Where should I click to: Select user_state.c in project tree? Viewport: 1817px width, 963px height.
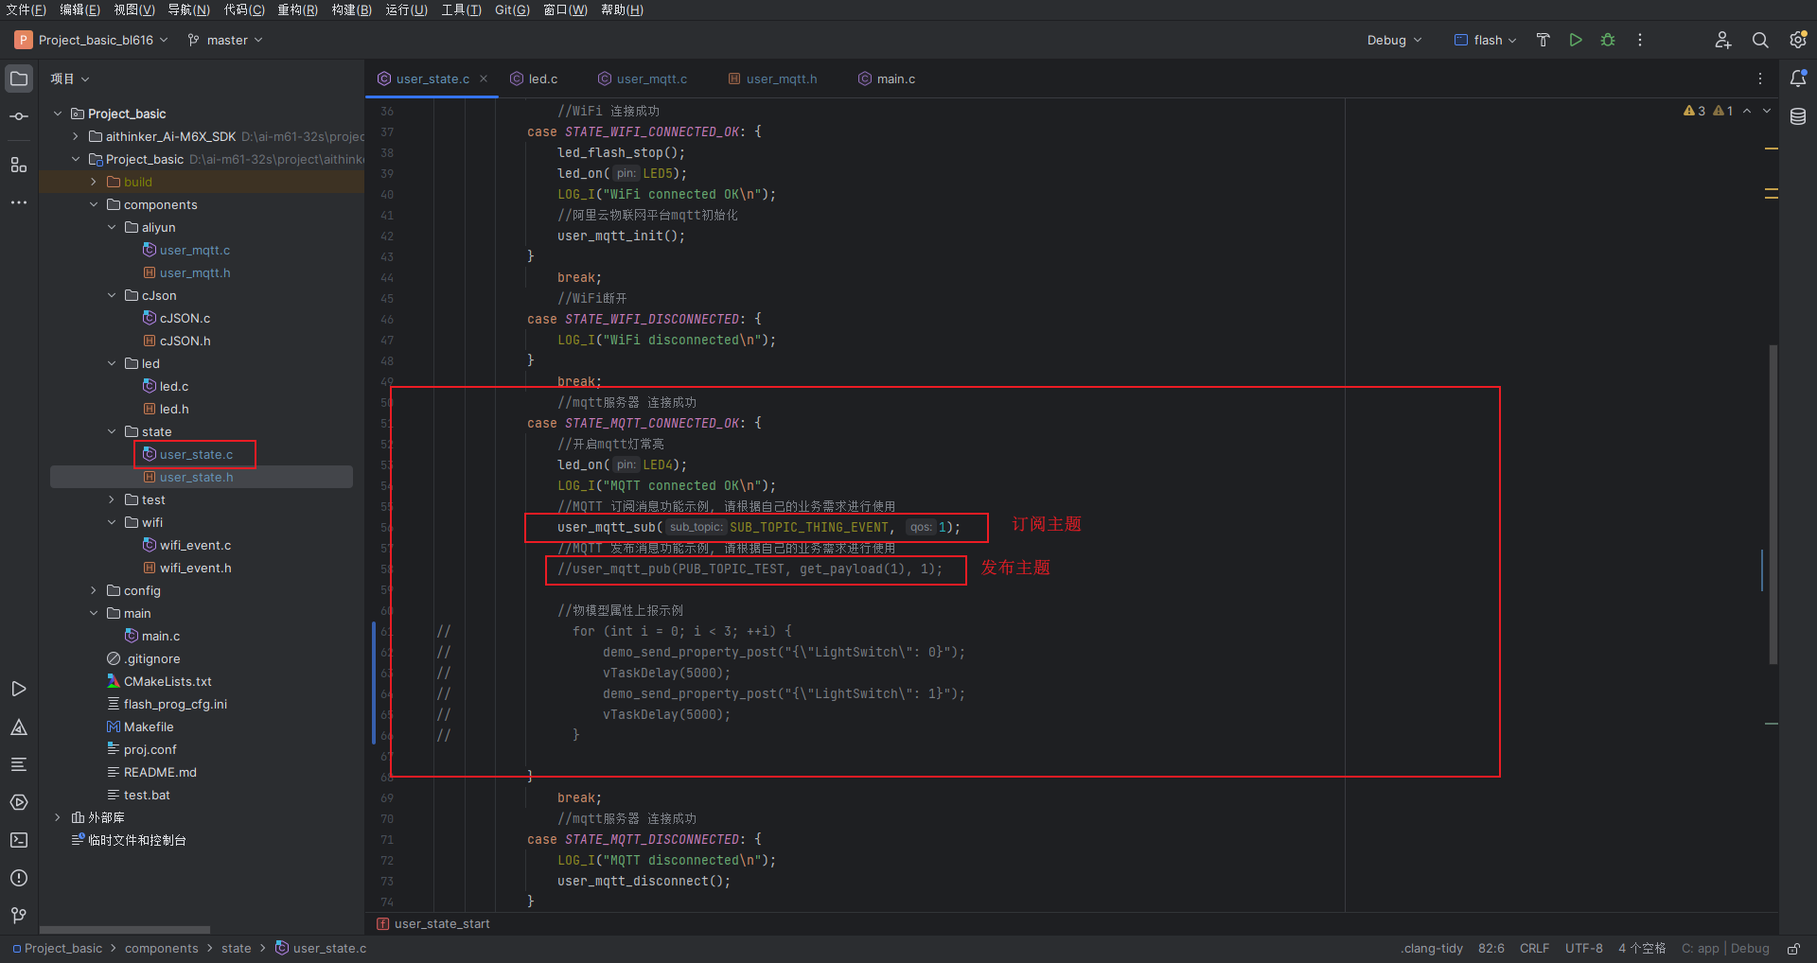tap(196, 454)
